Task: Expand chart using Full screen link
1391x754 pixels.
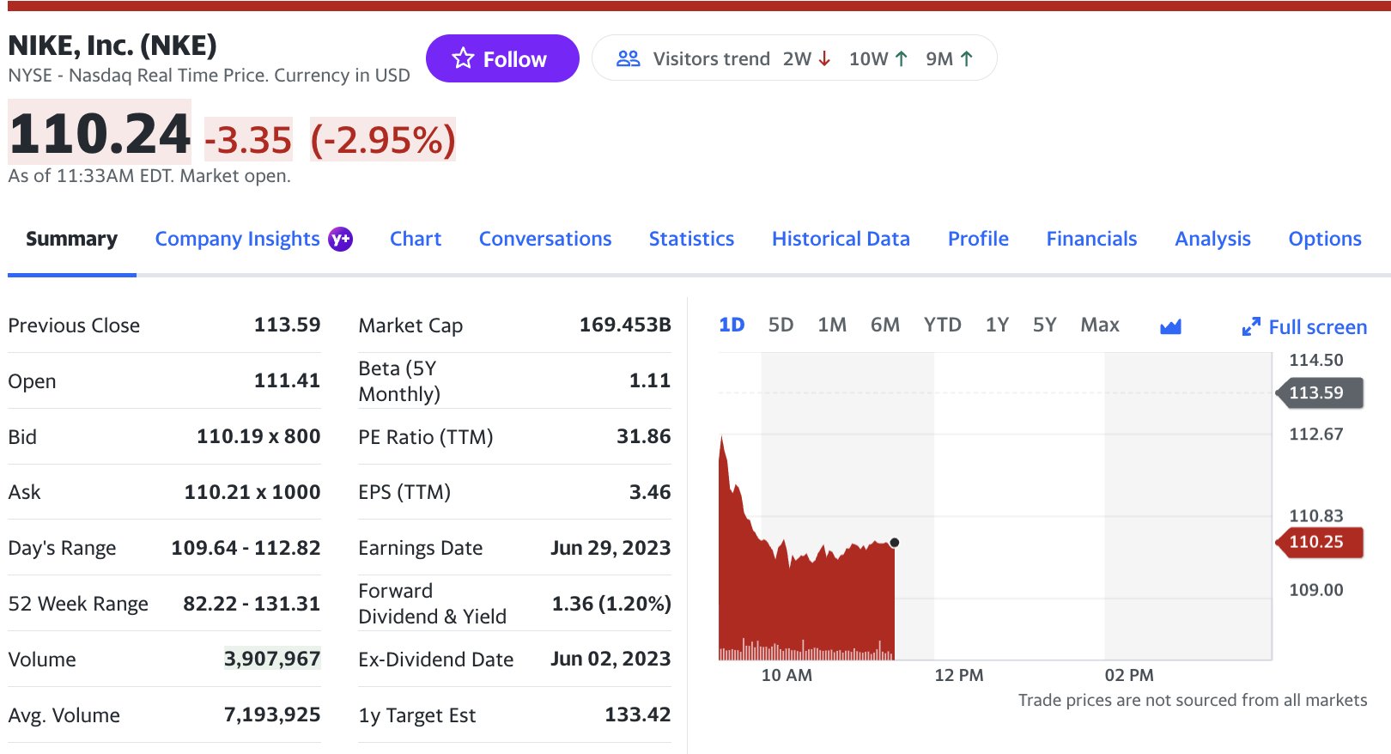Action: click(x=1304, y=326)
